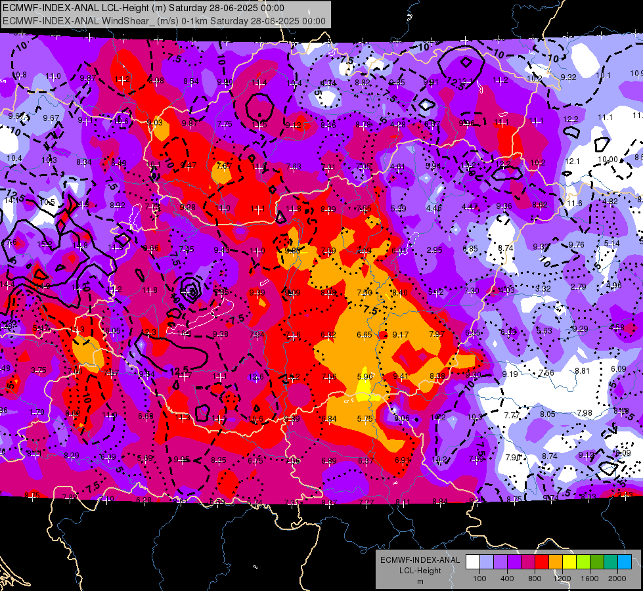643x591 pixels.
Task: Click the shear value 11.6 on the map
Action: coord(575,204)
